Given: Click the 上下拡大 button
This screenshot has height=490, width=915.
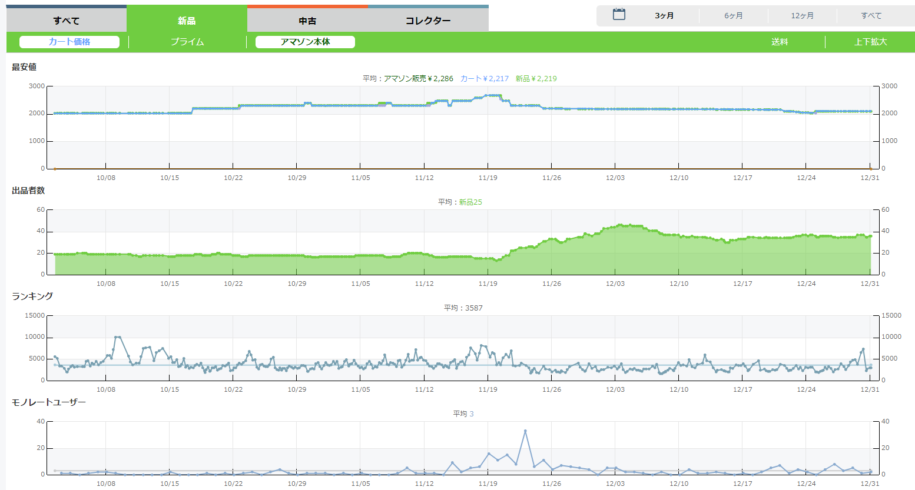Looking at the screenshot, I should point(870,42).
